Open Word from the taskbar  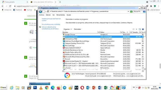[x=100, y=88]
